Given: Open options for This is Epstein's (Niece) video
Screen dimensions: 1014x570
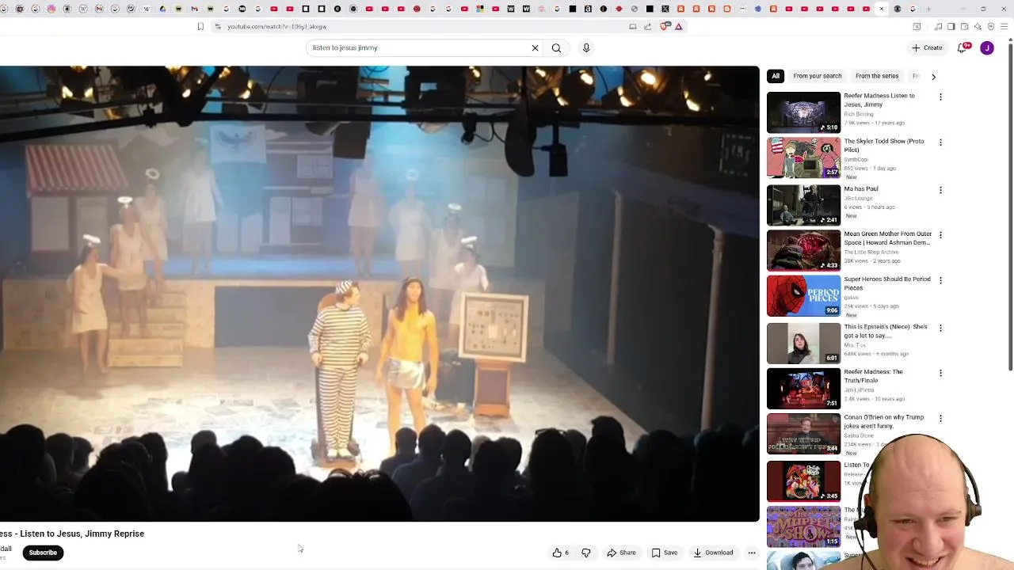Looking at the screenshot, I should [940, 328].
